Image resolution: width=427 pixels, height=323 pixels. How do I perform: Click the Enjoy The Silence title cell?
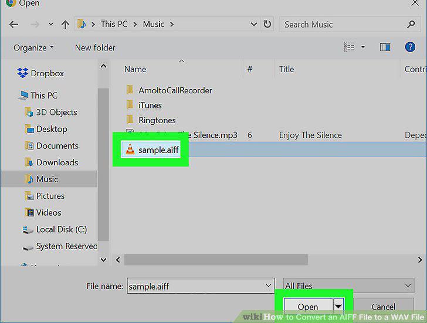[310, 135]
